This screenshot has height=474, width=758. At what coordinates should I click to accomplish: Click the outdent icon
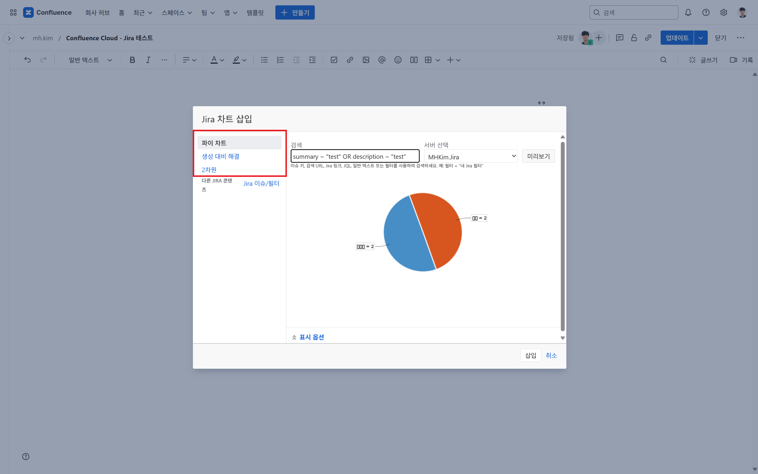click(296, 60)
